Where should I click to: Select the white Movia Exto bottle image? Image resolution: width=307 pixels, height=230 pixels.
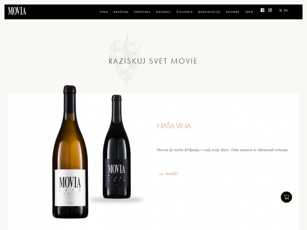pos(70,152)
